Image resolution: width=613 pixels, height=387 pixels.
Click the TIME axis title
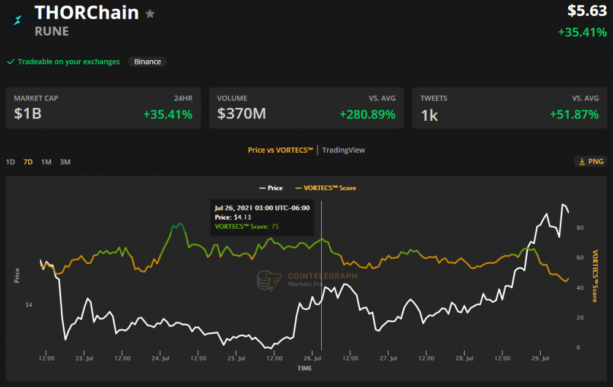tap(305, 368)
